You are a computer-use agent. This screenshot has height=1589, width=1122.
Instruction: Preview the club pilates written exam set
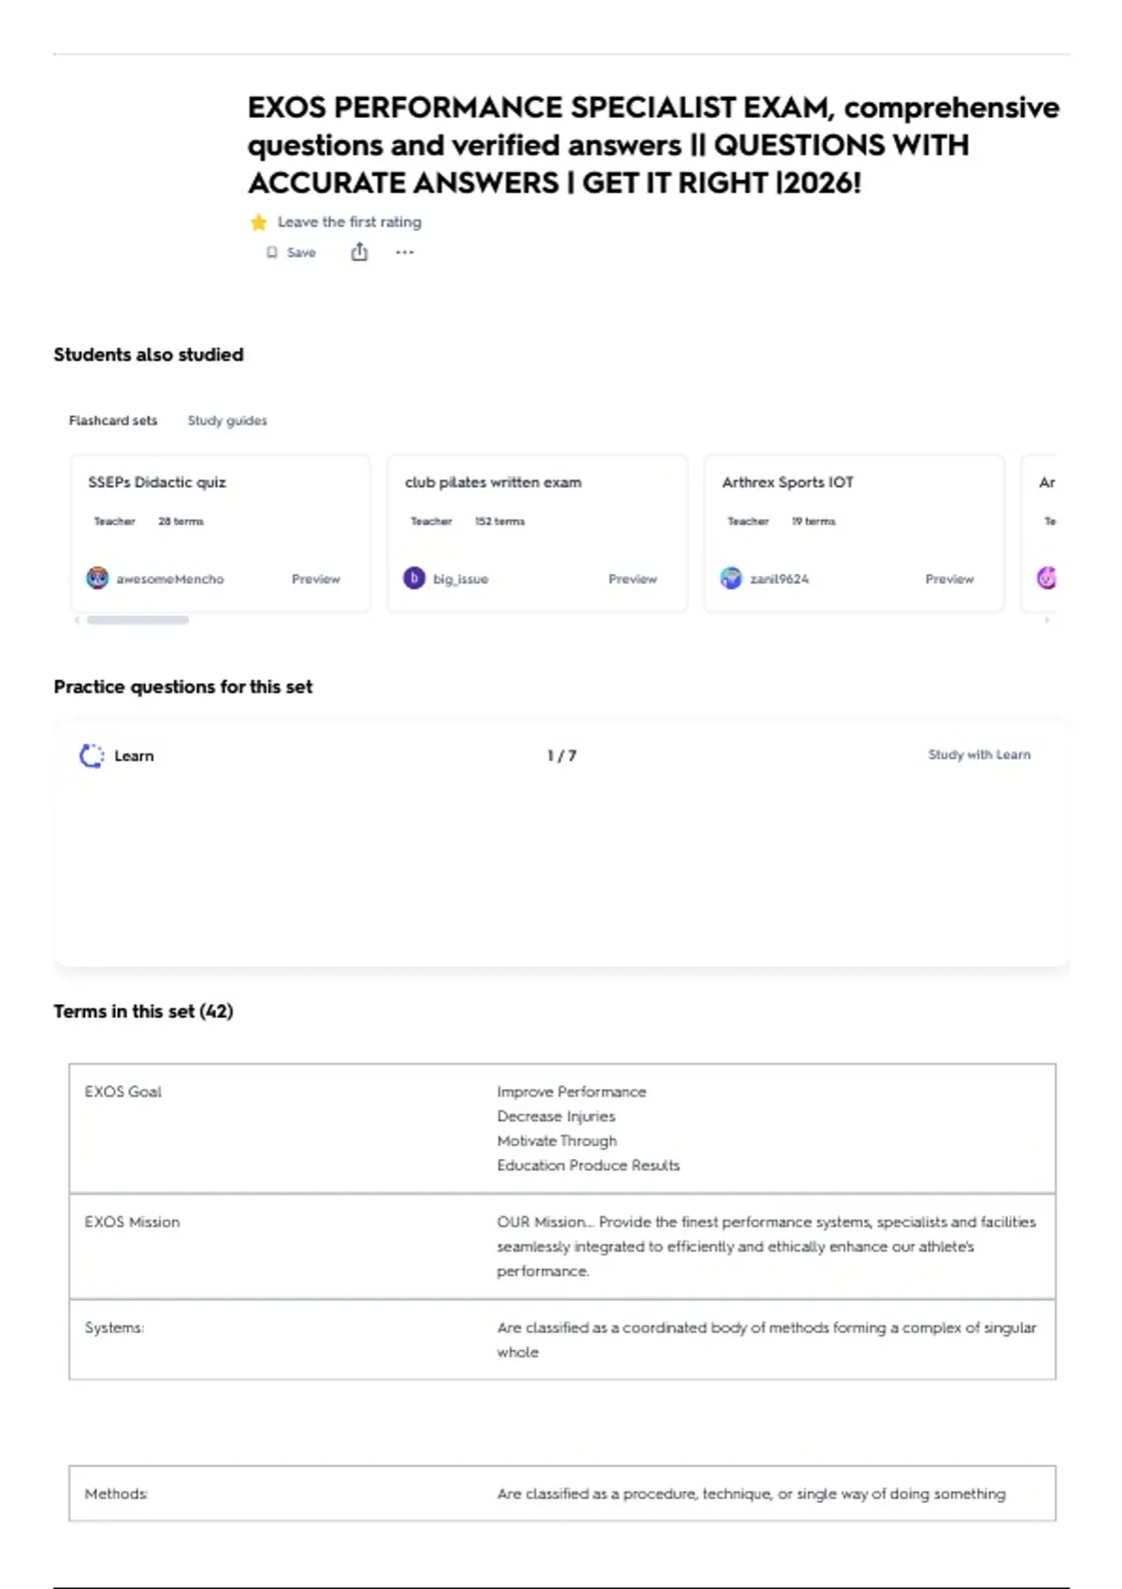coord(633,580)
